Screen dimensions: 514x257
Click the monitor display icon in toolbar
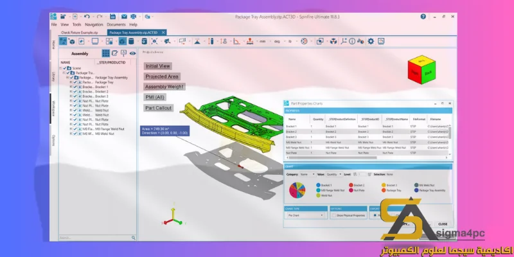click(x=95, y=41)
